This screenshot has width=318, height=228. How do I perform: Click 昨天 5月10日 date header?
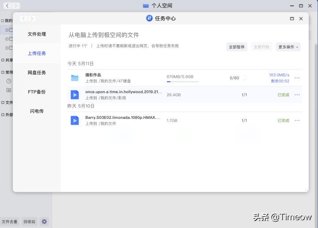pos(81,106)
